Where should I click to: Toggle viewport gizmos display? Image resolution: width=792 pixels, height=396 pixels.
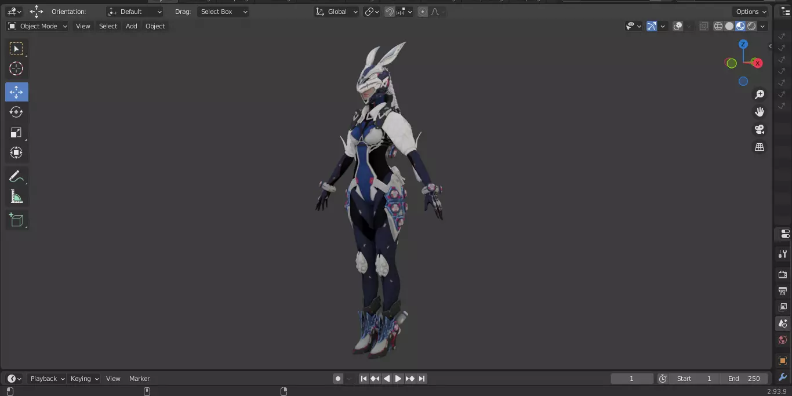(652, 26)
